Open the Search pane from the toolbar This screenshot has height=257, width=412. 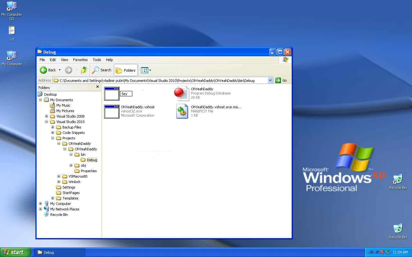tap(102, 70)
